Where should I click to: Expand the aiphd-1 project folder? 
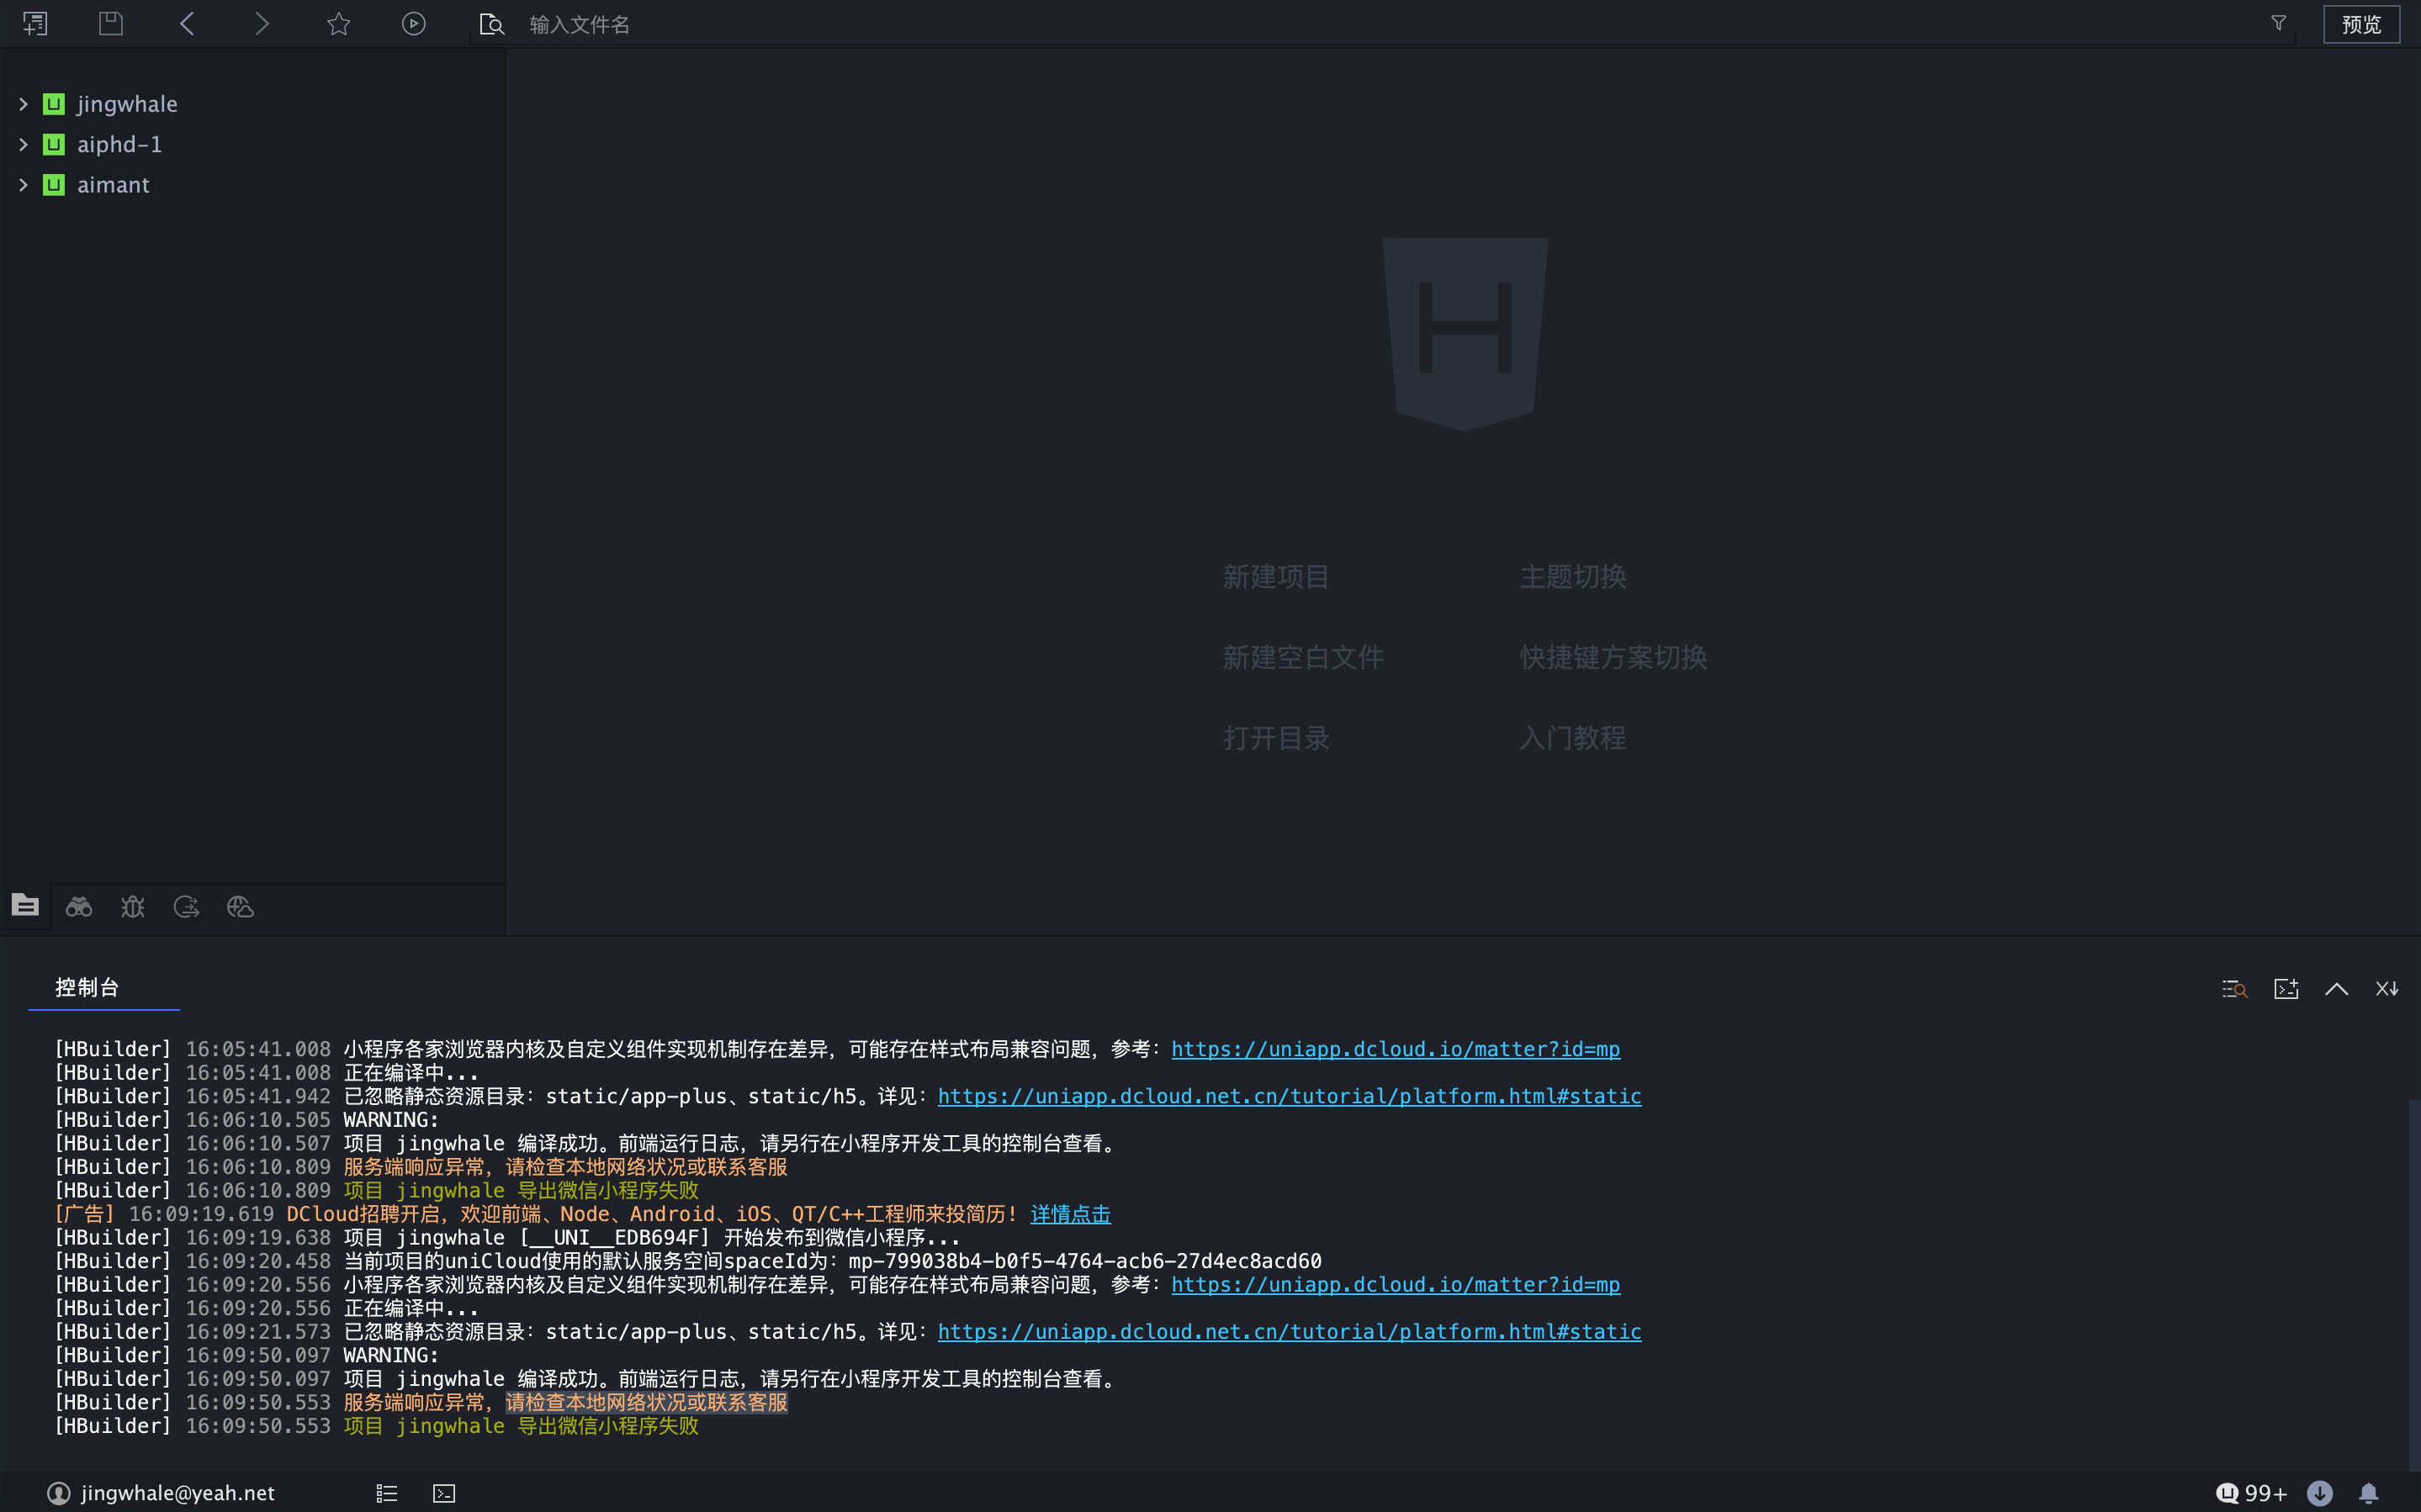tap(23, 145)
